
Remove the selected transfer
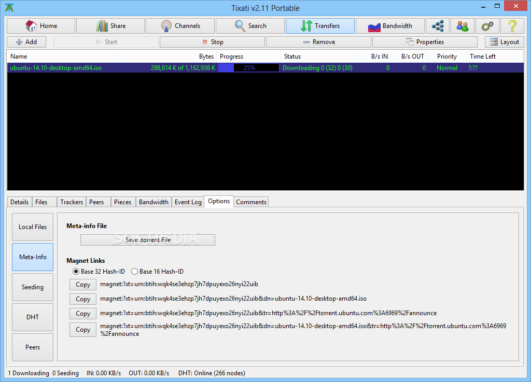pyautogui.click(x=319, y=42)
